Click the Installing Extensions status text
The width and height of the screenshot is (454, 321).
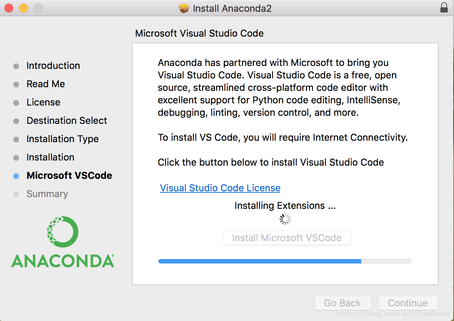coord(285,206)
